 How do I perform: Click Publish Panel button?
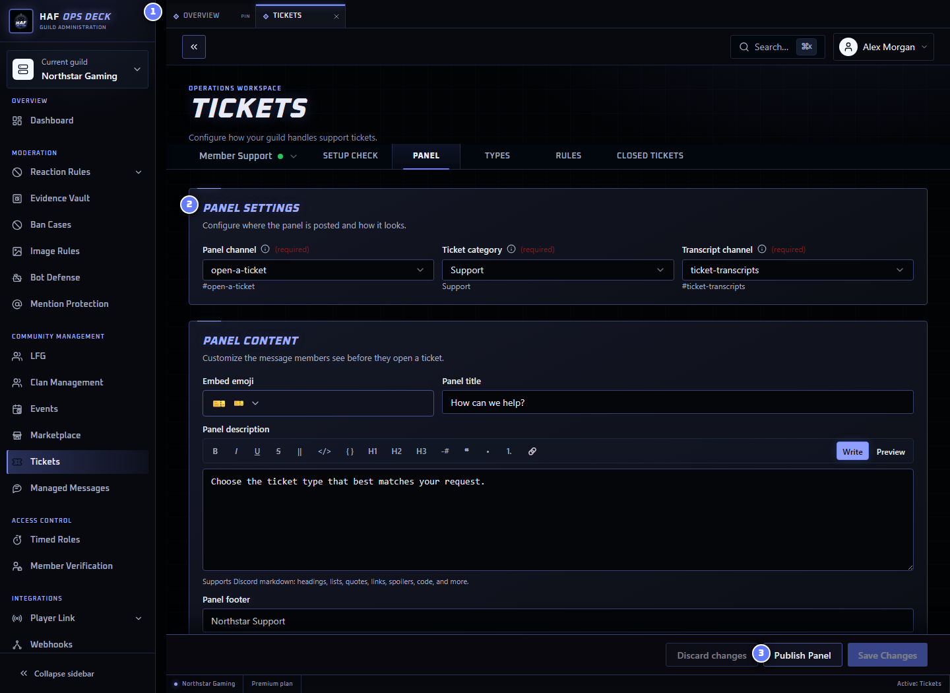(802, 655)
